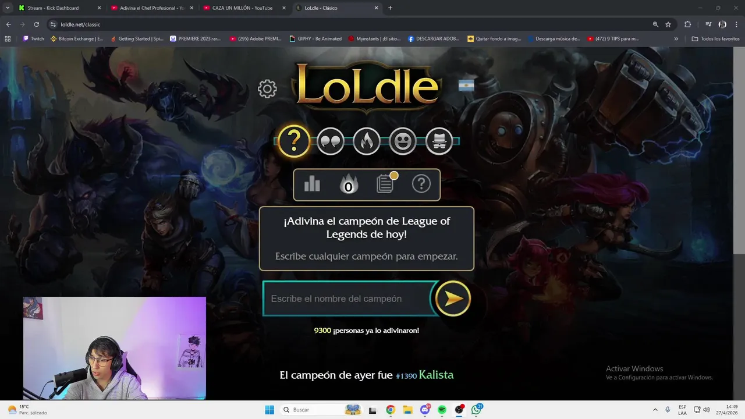Open the Myinstants bookmark
The width and height of the screenshot is (745, 419).
coord(374,39)
